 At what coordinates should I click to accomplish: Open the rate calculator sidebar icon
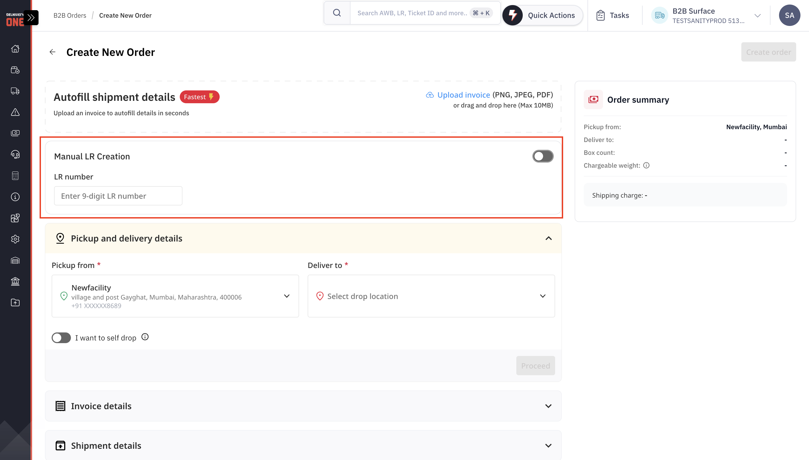coord(15,176)
